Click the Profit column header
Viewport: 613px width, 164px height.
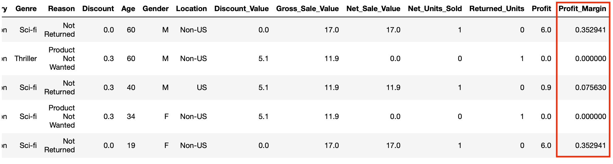pos(541,9)
